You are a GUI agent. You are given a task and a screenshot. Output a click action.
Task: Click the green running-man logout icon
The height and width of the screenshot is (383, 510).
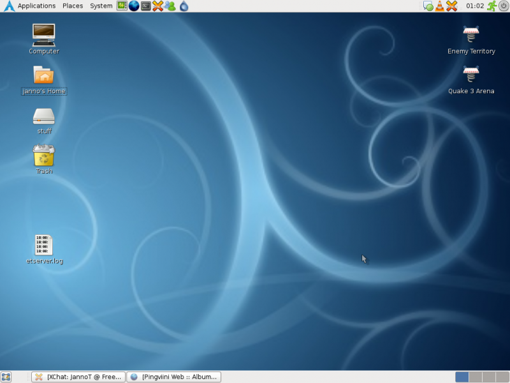coord(492,6)
